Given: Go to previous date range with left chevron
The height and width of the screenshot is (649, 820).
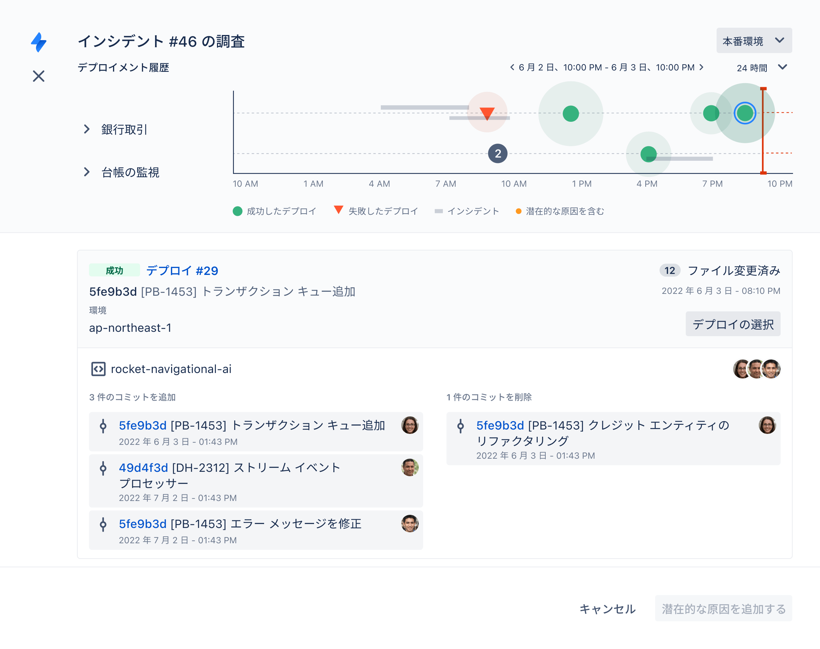Looking at the screenshot, I should (x=512, y=67).
